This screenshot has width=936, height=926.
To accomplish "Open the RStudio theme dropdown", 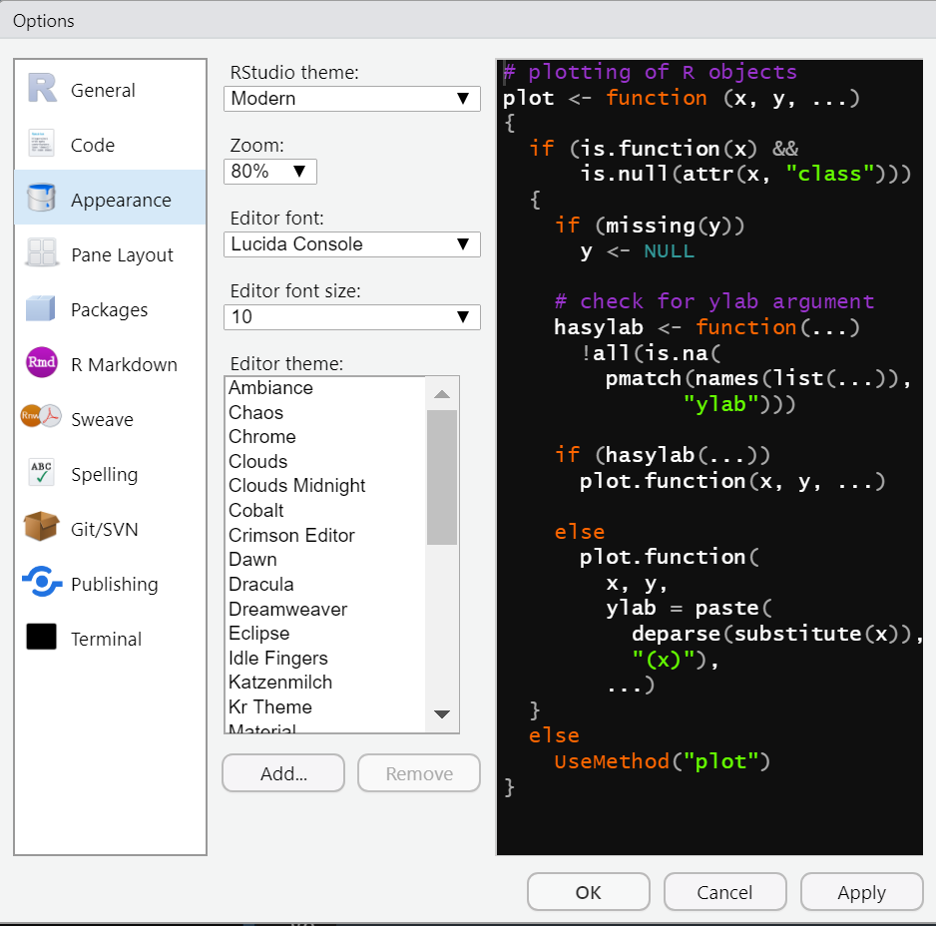I will tap(352, 99).
